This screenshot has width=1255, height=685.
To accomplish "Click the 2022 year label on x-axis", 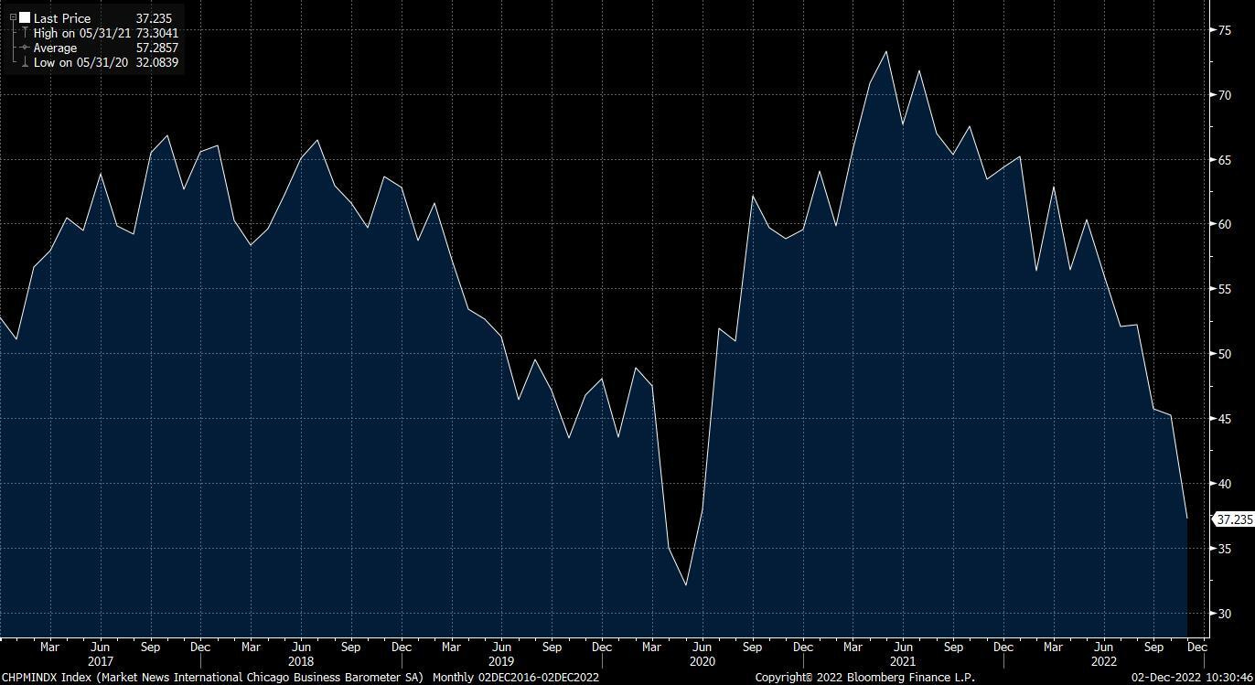I will tap(1103, 660).
